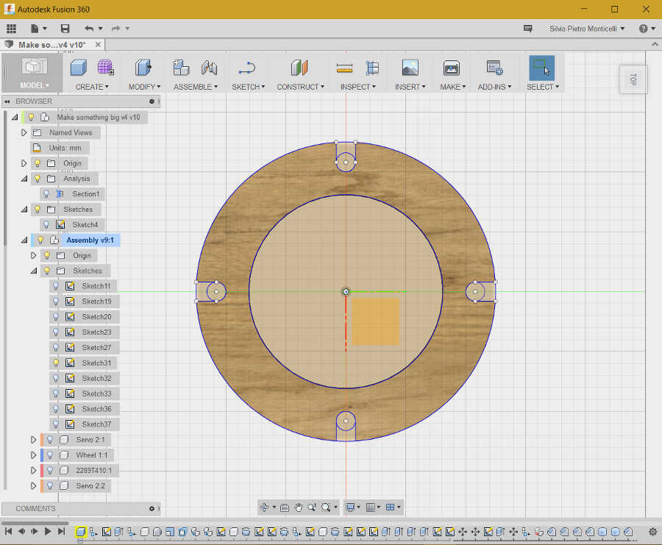
Task: Collapse the Analysis folder
Action: pyautogui.click(x=24, y=179)
